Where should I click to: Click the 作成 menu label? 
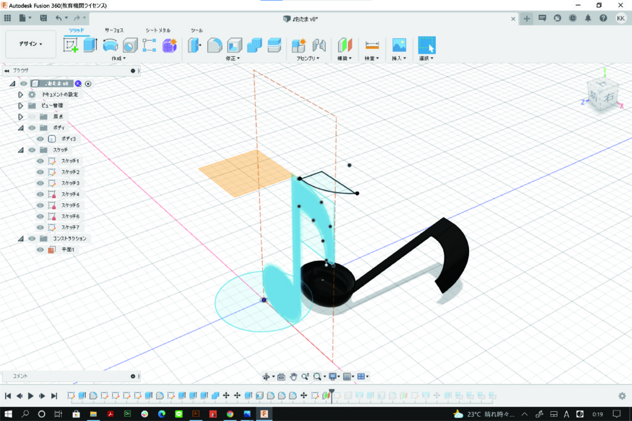coord(118,59)
